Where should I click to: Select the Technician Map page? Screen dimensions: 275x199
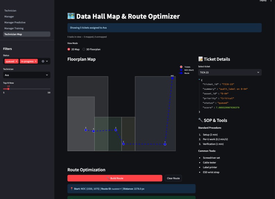coord(27,34)
